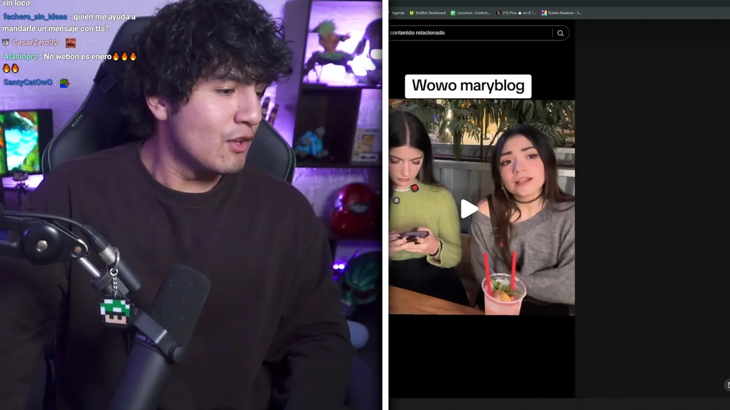Click the green Locochon sheet favicon

coord(453,13)
